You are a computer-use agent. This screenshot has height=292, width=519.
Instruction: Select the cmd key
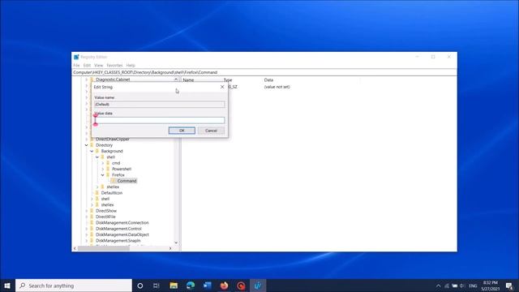[116, 163]
